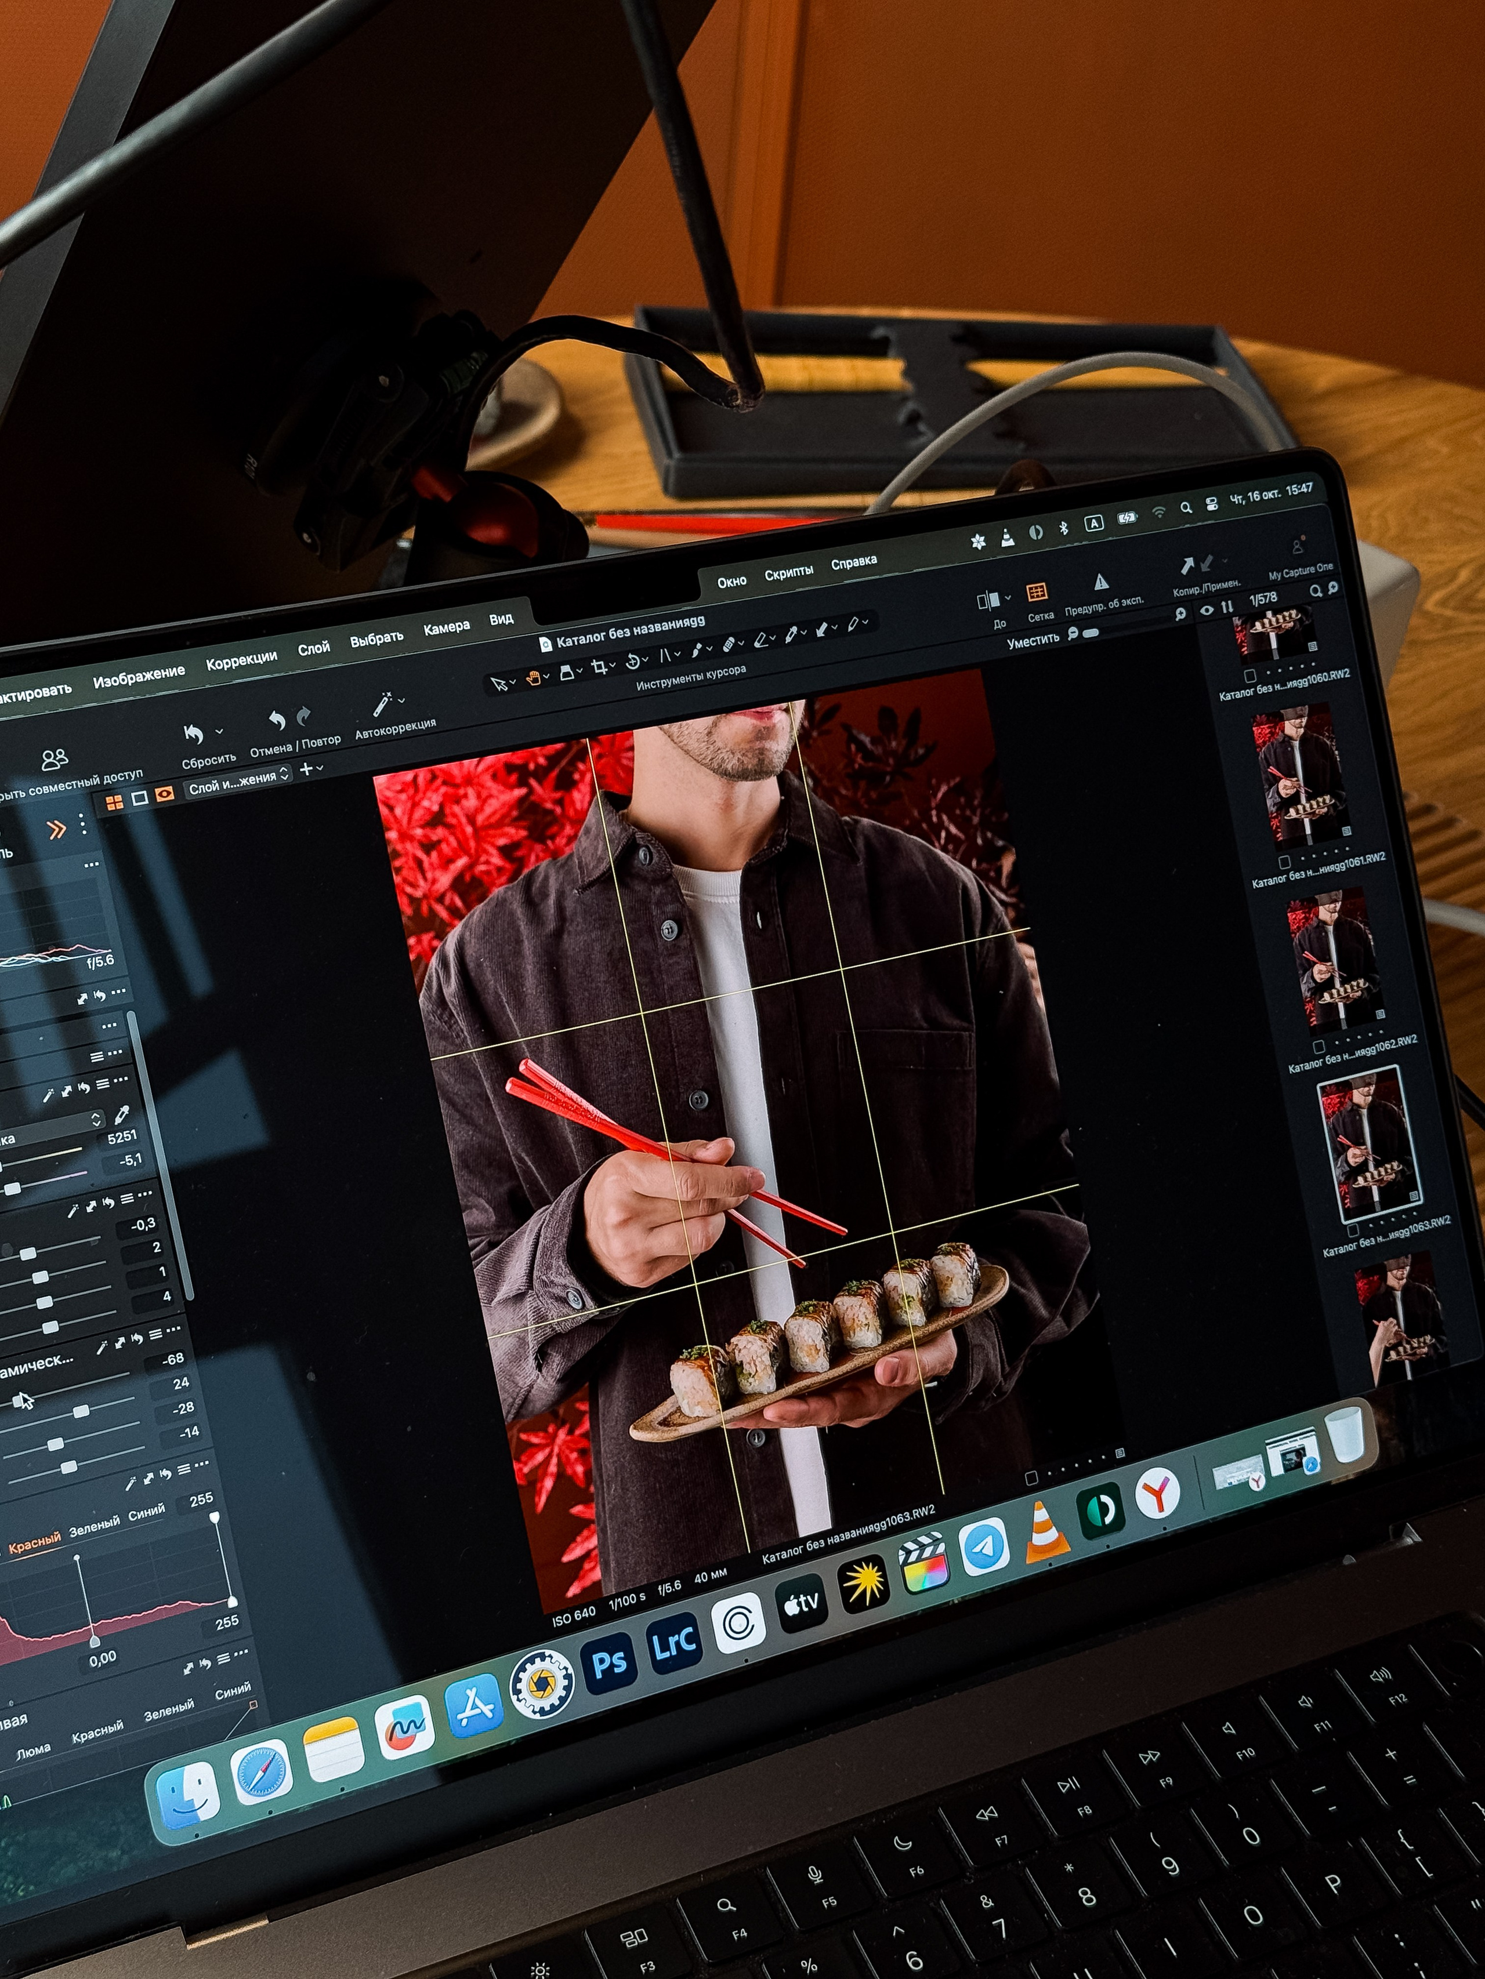Click the Сбросить reset arrow icon
Viewport: 1485px width, 1979px height.
tap(193, 735)
